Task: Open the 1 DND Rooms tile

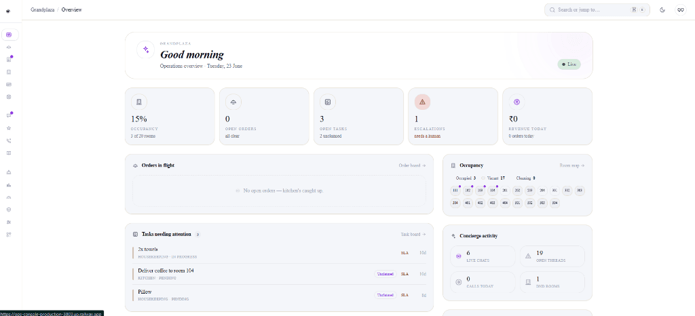Action: (552, 282)
